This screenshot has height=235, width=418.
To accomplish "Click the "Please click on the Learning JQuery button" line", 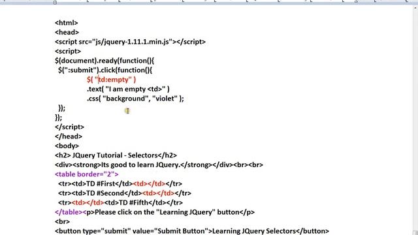I will tap(155, 212).
